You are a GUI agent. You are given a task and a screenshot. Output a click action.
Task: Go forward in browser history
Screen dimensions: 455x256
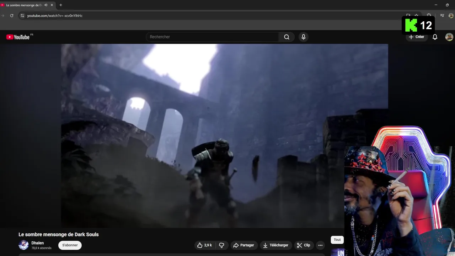[3, 16]
